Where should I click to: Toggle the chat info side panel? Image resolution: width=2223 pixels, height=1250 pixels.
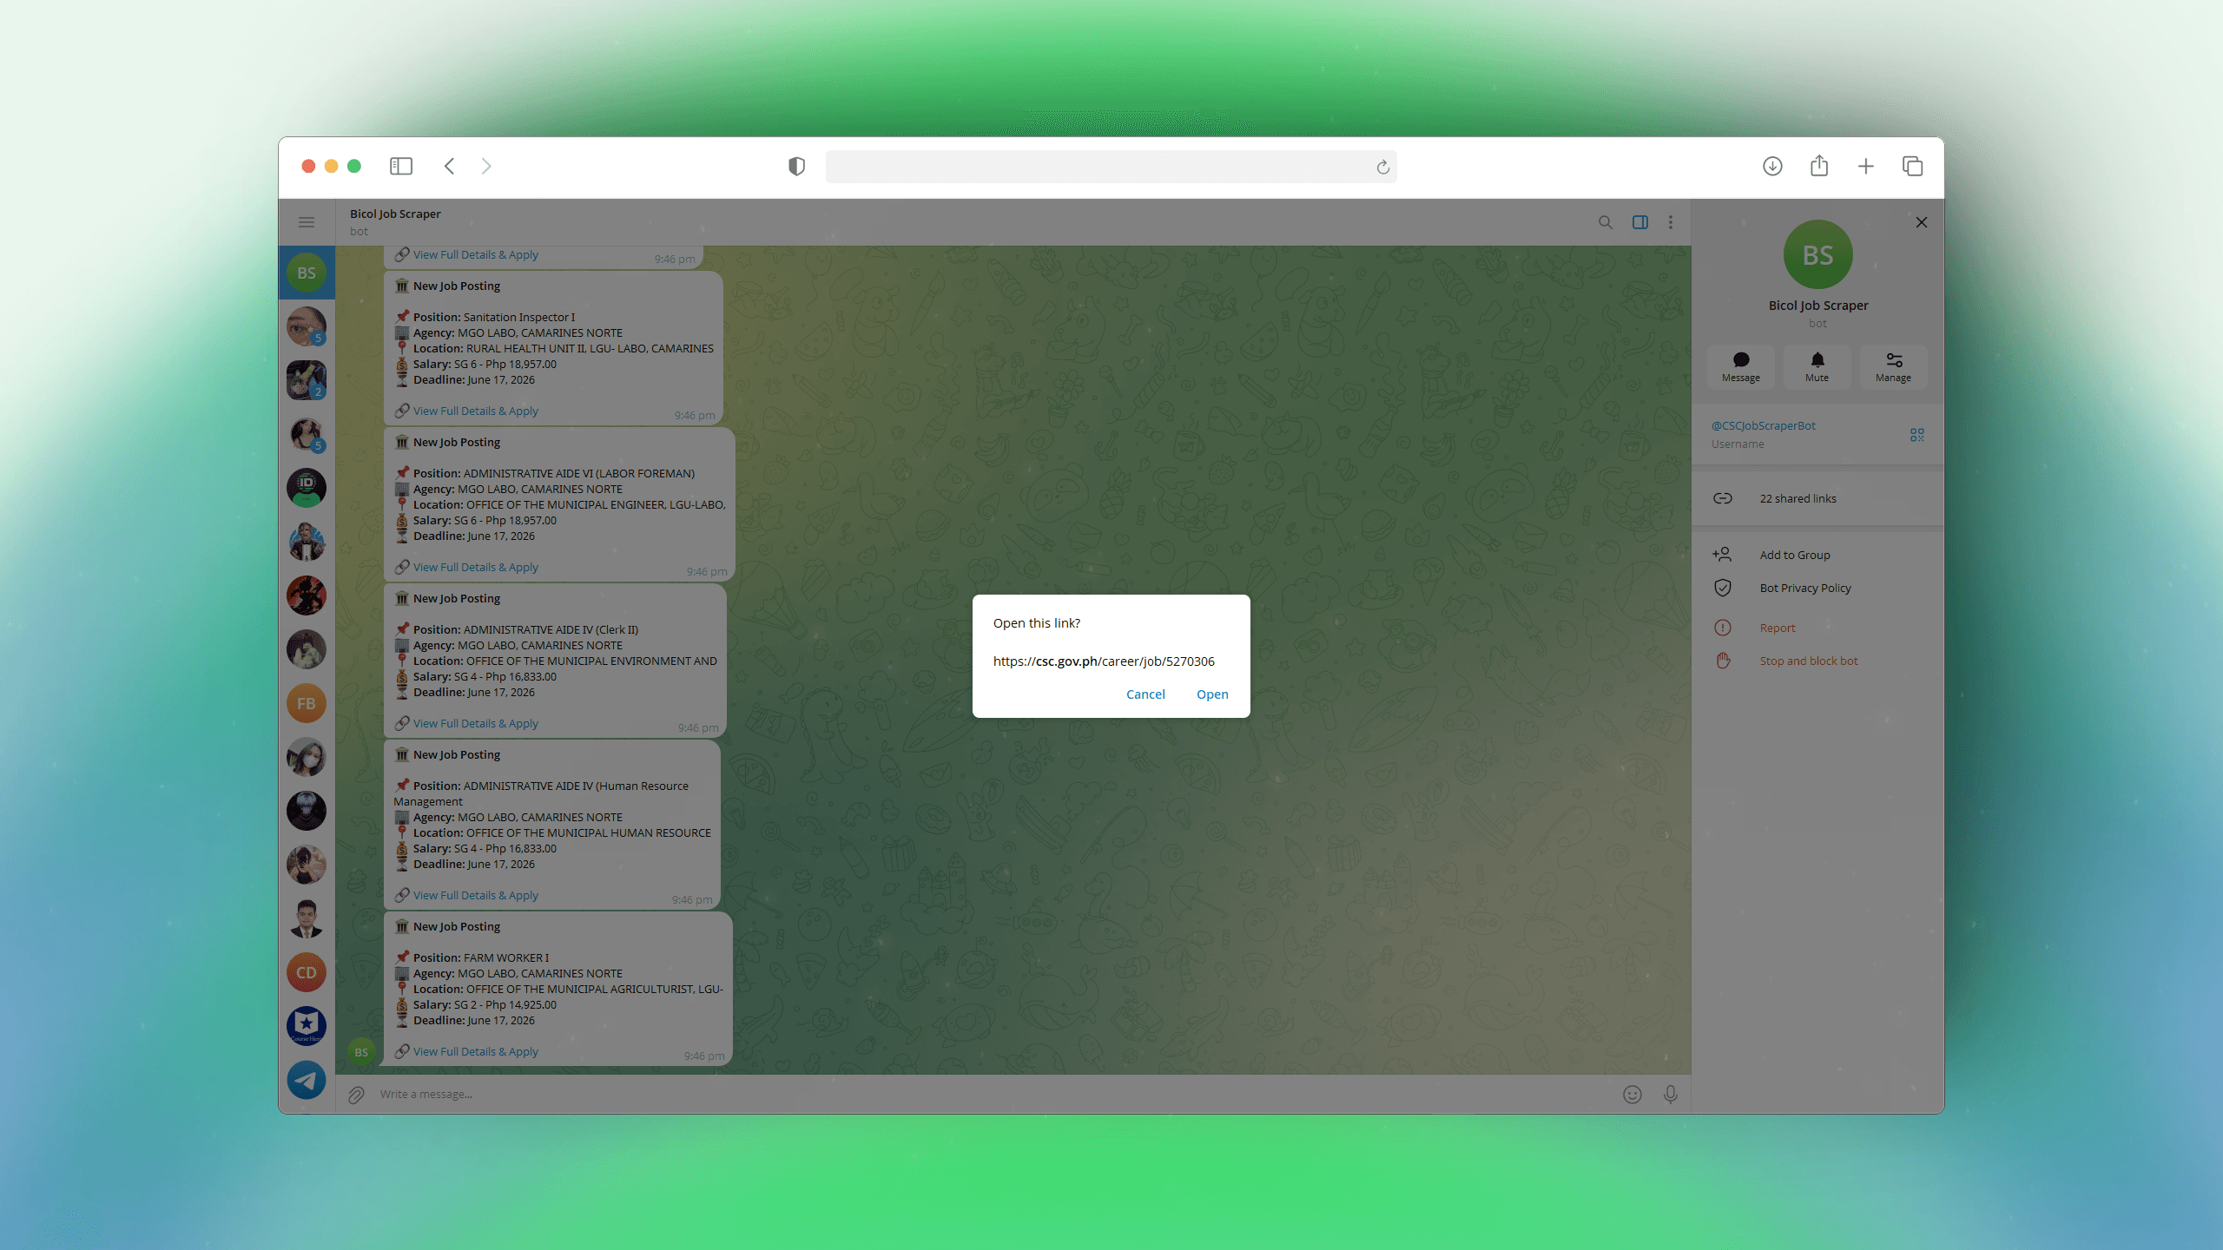tap(1639, 222)
